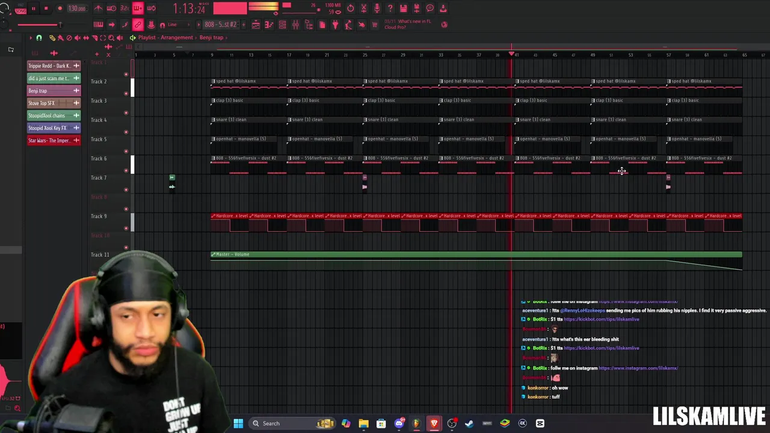Click the microphone audio recording icon
The image size is (770, 433).
[377, 8]
